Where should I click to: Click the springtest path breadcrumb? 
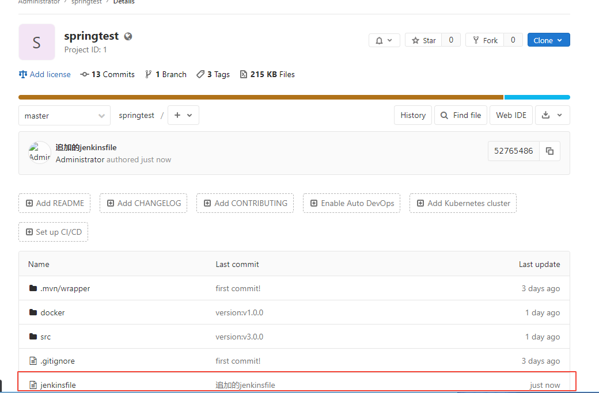tap(137, 115)
